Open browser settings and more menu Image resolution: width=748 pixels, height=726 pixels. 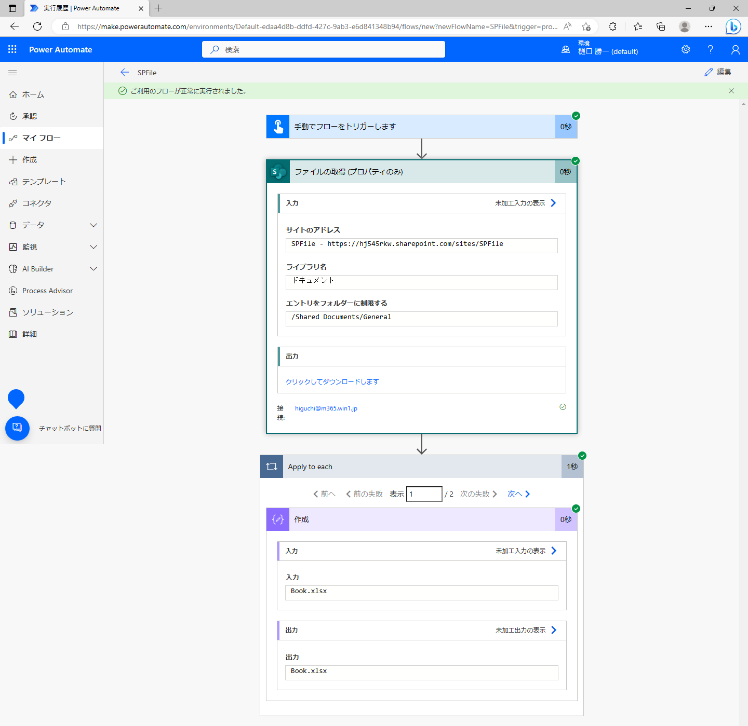(709, 26)
